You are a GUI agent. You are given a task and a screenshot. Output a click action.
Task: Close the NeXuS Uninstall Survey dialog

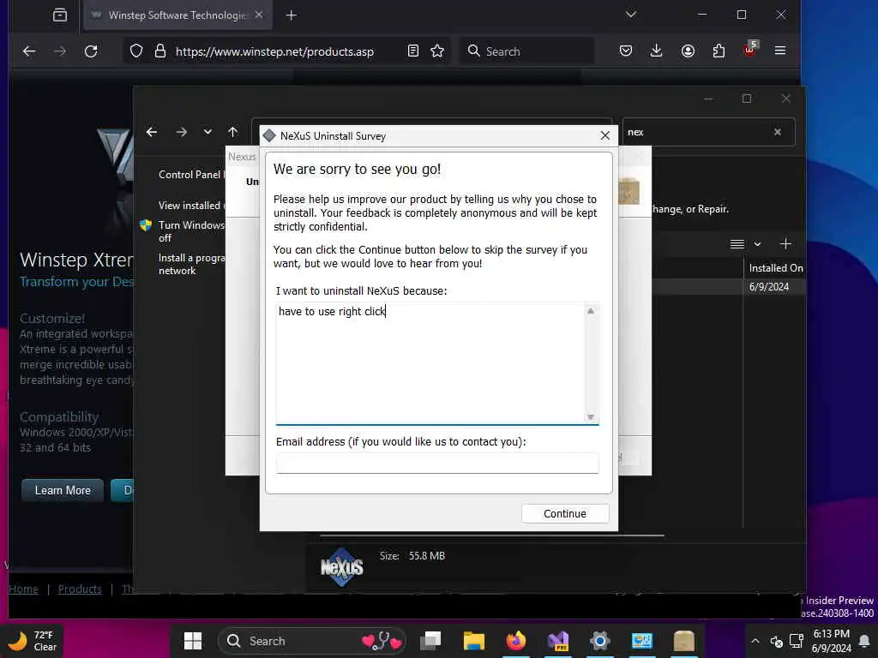604,135
